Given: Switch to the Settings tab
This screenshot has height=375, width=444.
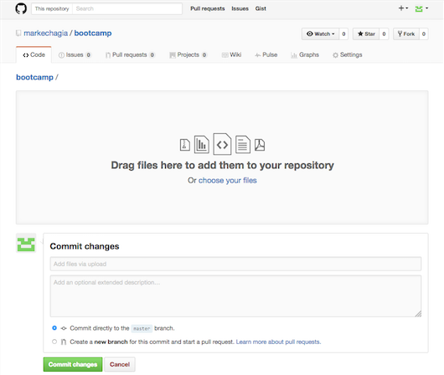Looking at the screenshot, I should (x=348, y=55).
